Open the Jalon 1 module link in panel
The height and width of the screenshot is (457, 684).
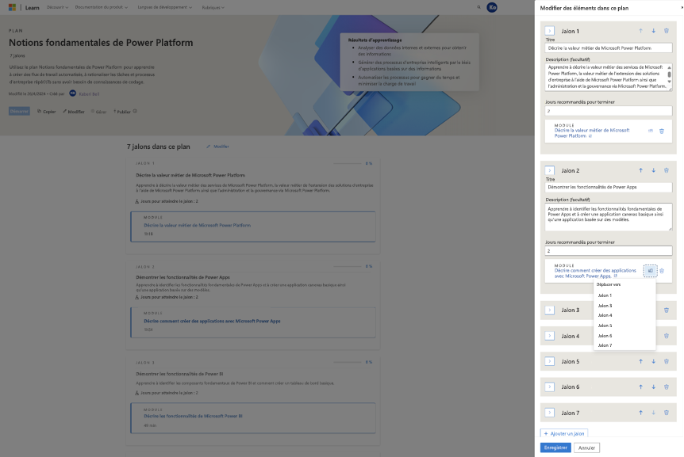click(x=592, y=133)
